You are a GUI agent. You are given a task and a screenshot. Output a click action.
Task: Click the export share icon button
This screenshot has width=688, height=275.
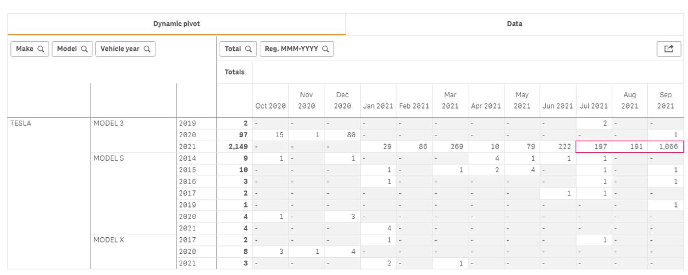(x=669, y=49)
